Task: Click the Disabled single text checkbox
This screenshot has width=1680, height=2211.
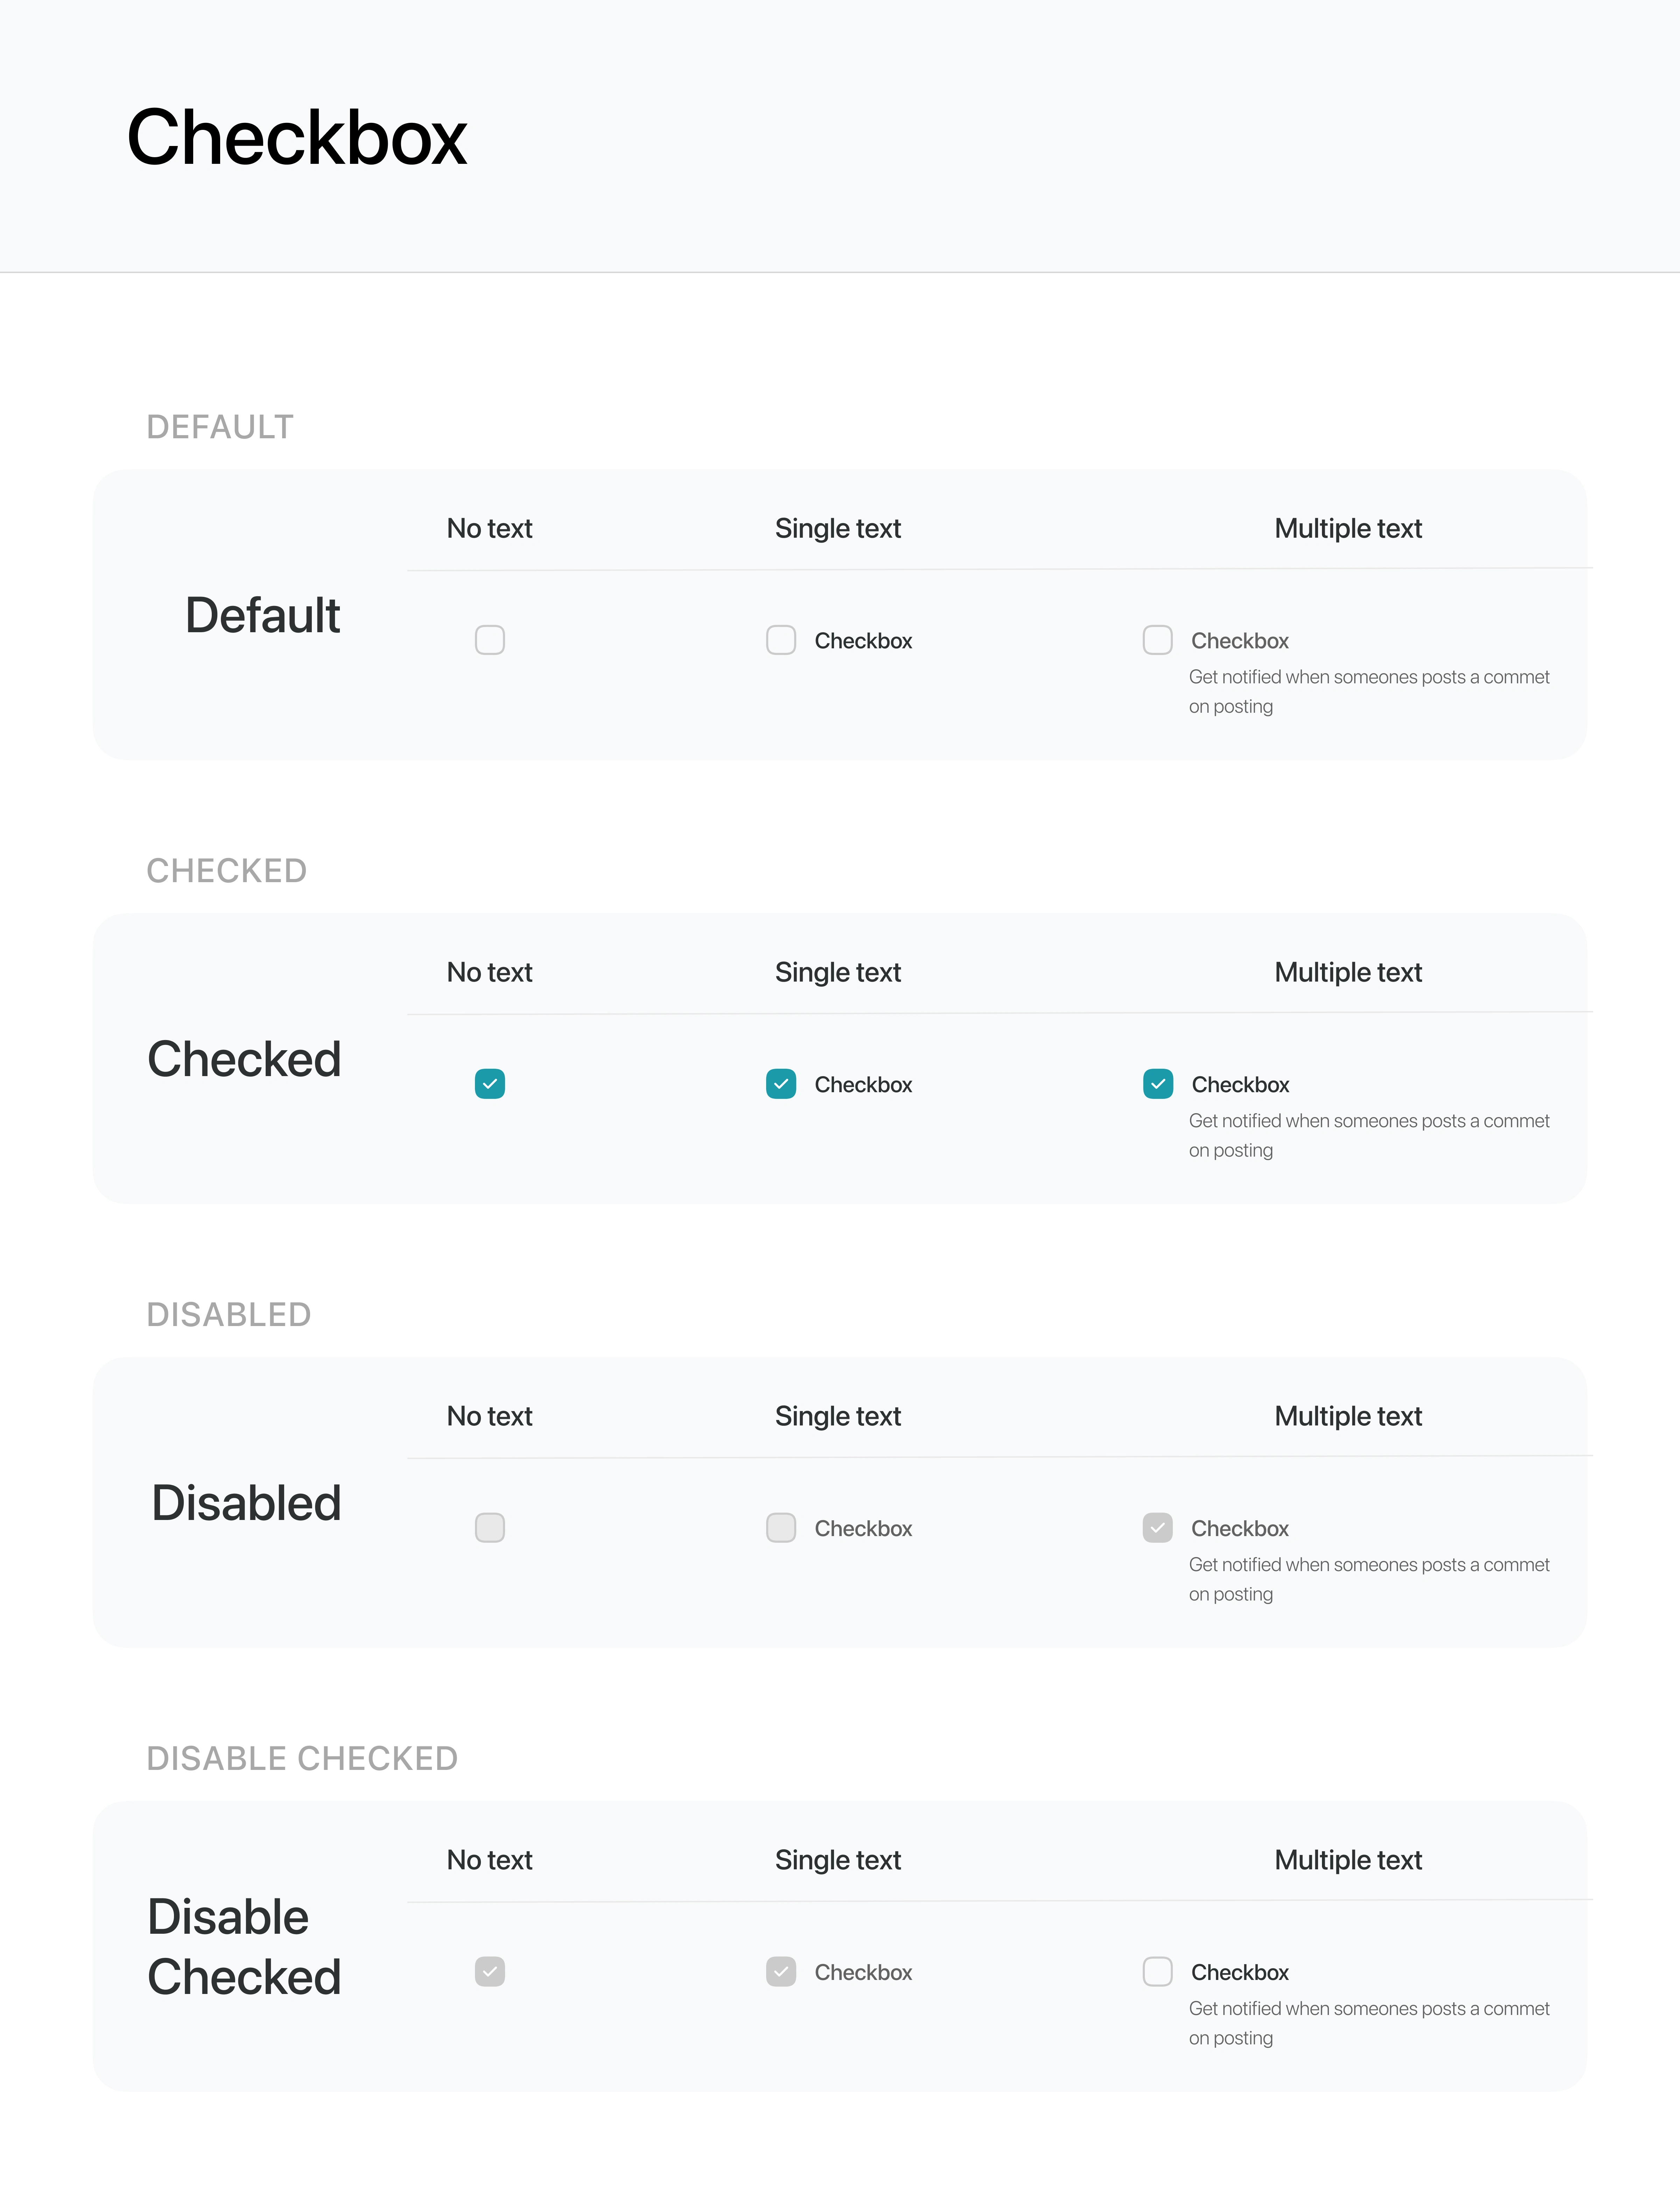Action: 781,1528
